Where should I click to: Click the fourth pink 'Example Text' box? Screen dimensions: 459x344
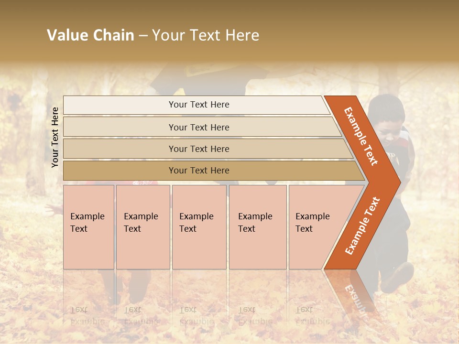coord(258,227)
